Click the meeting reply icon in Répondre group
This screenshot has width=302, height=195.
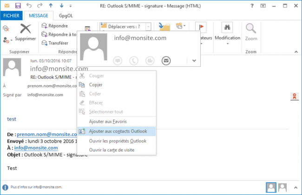coord(88,28)
